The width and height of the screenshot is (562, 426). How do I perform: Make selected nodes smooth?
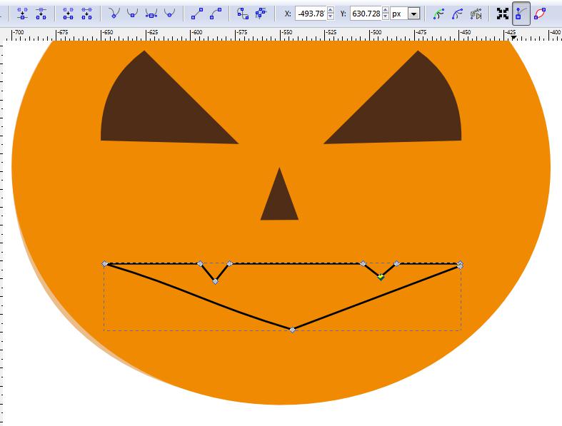tap(132, 13)
